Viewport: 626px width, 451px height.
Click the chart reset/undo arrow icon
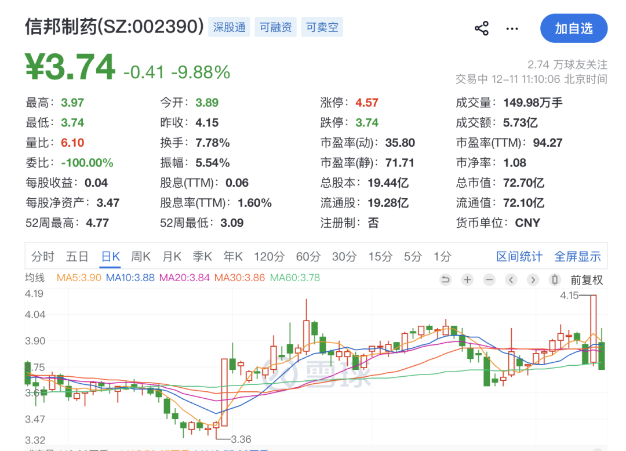(x=446, y=280)
